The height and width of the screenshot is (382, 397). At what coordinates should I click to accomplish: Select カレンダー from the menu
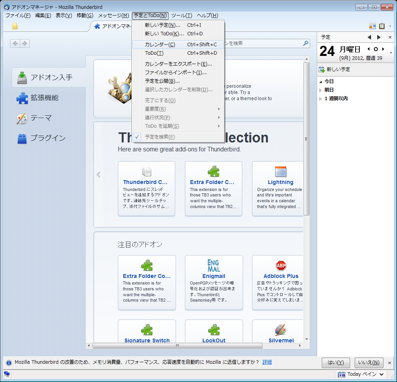pos(160,45)
